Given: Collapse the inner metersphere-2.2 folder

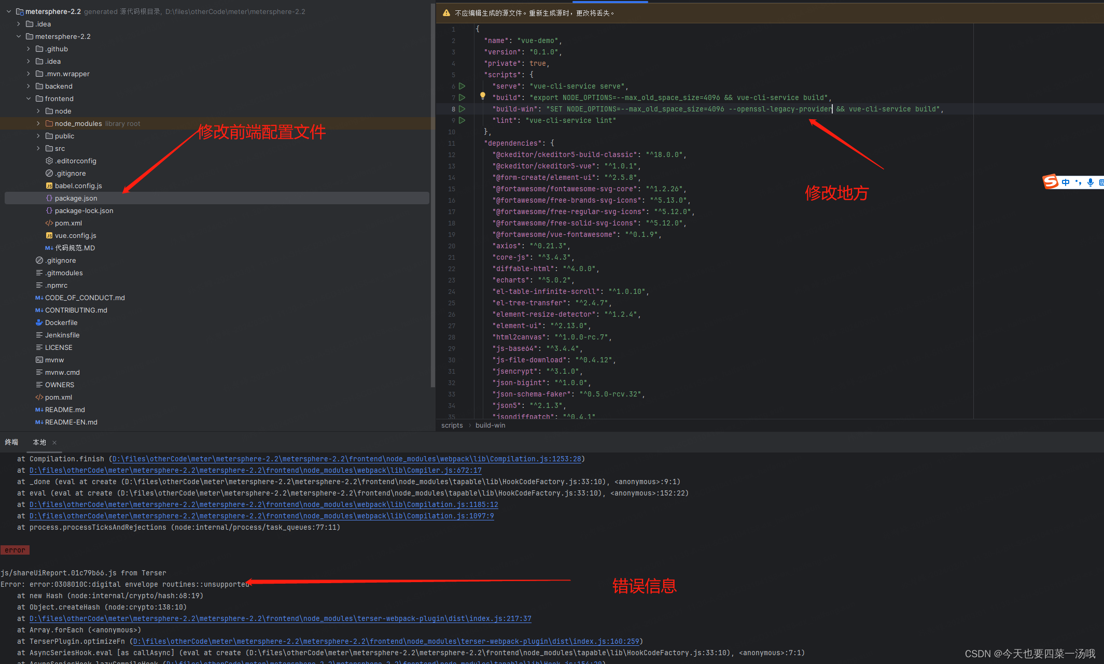Looking at the screenshot, I should coord(19,36).
